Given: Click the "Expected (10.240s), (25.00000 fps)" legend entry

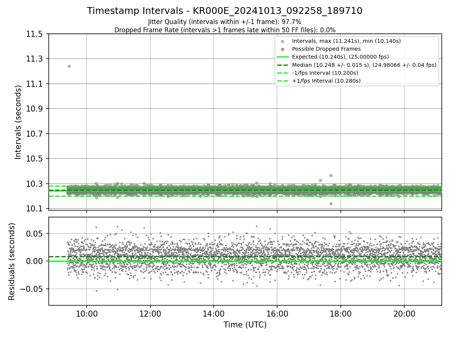Looking at the screenshot, I should pos(340,57).
